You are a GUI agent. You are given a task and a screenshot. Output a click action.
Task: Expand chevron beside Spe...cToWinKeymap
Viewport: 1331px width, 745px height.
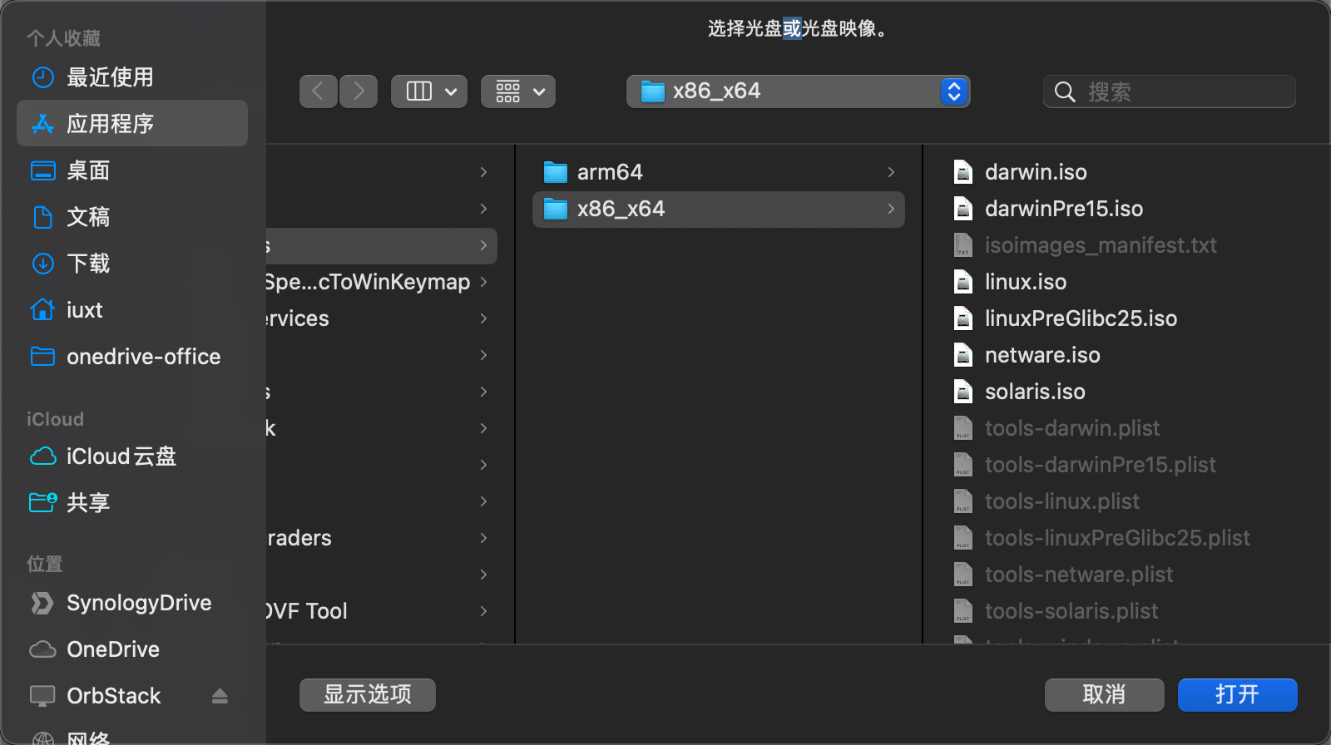[x=483, y=282]
